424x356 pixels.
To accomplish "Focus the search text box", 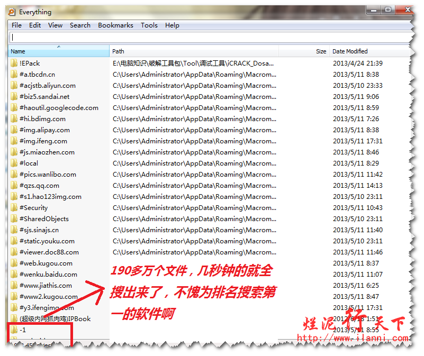I will (210, 38).
